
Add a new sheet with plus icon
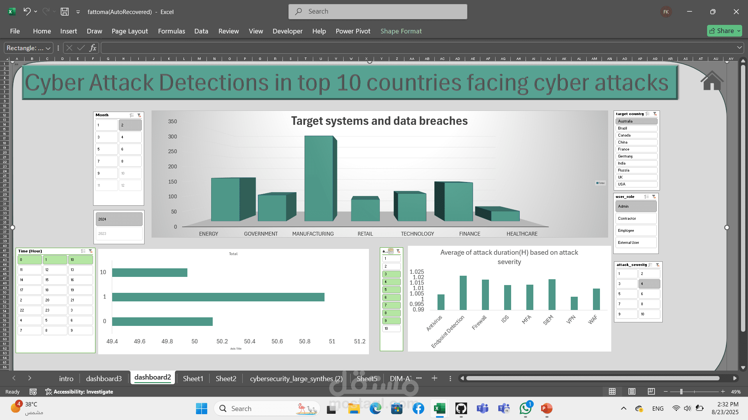coord(434,378)
